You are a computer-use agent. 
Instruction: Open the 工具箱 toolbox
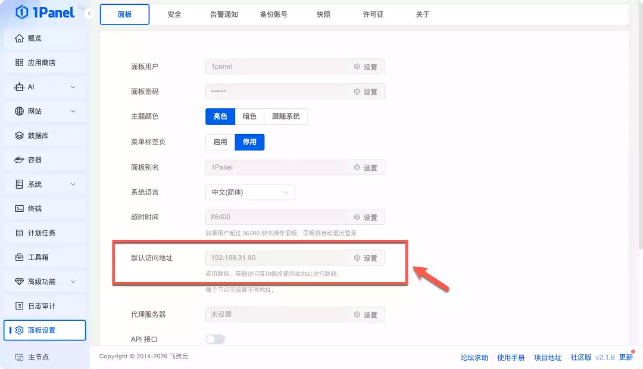point(33,257)
